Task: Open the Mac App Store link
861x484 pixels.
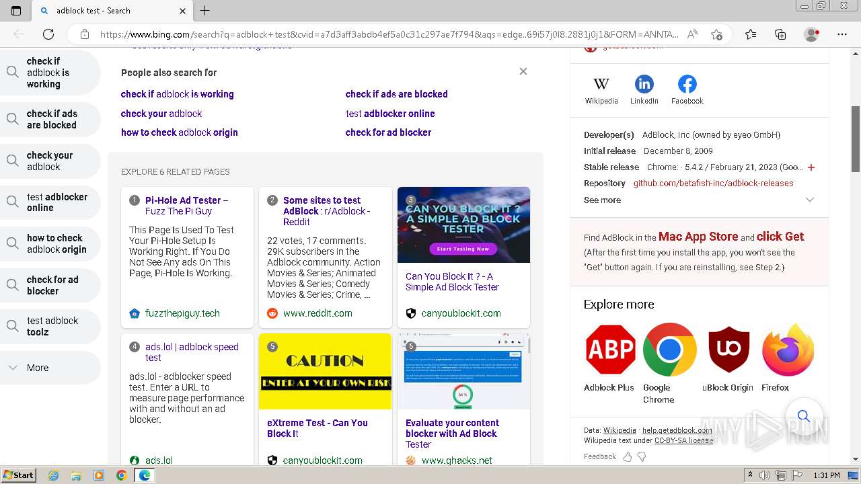Action: [698, 237]
